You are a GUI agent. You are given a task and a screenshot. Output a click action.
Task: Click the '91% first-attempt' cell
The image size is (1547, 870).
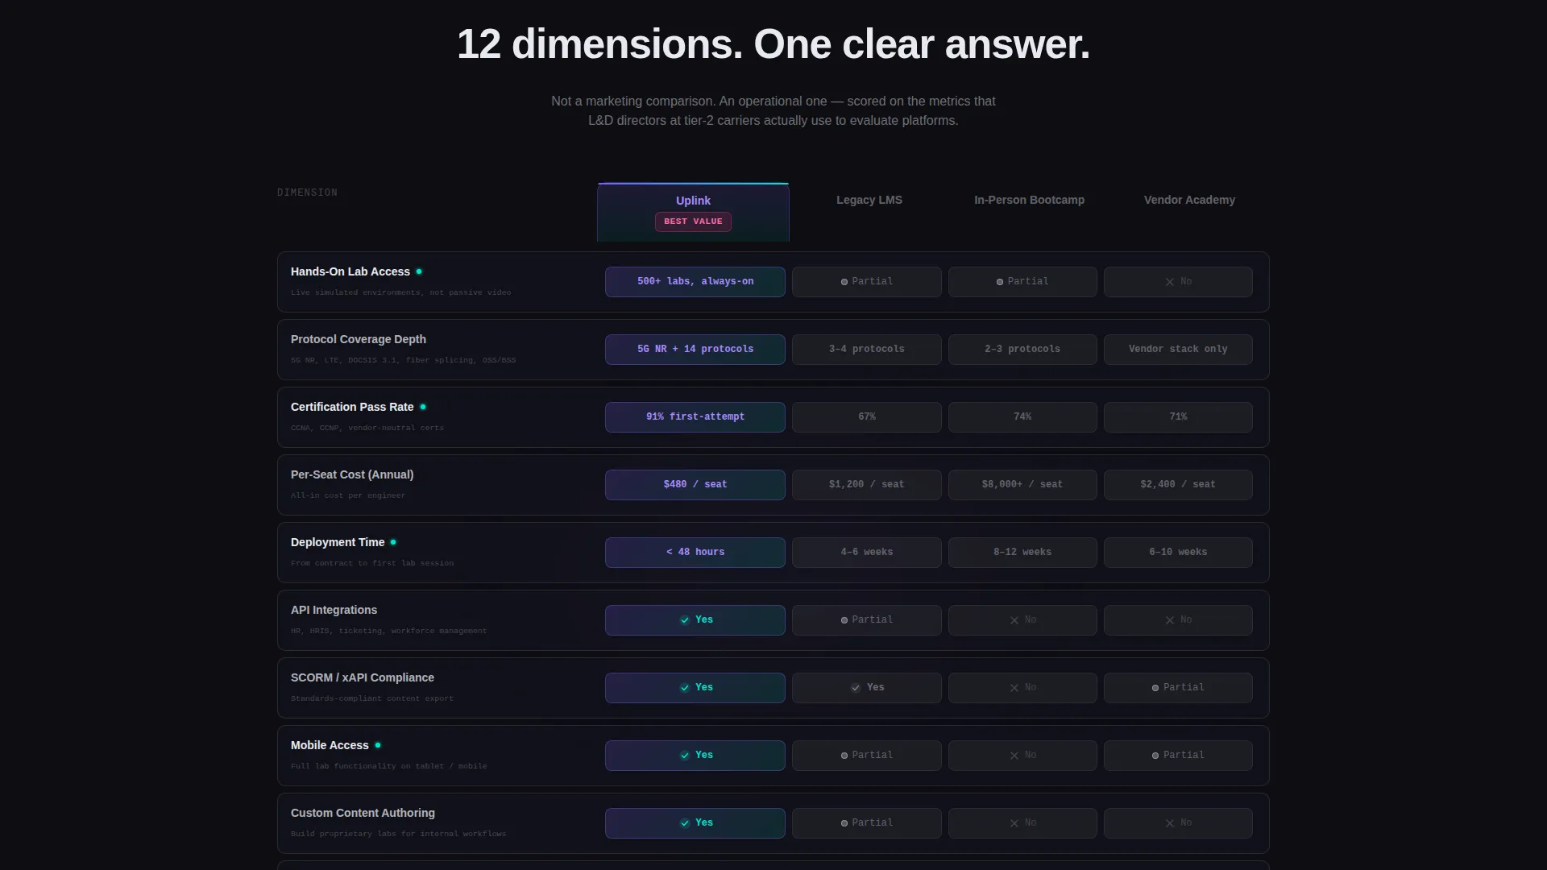[695, 417]
